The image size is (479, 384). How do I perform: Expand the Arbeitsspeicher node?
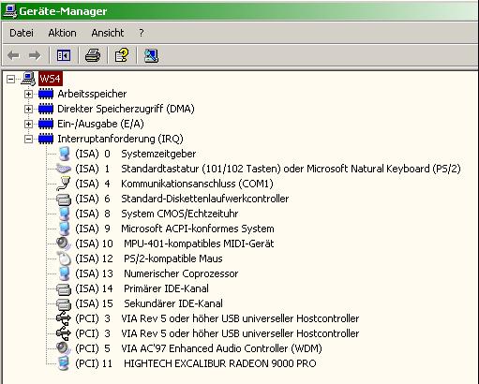28,94
